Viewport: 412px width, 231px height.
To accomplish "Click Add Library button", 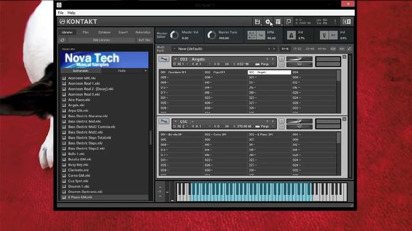I will (102, 40).
